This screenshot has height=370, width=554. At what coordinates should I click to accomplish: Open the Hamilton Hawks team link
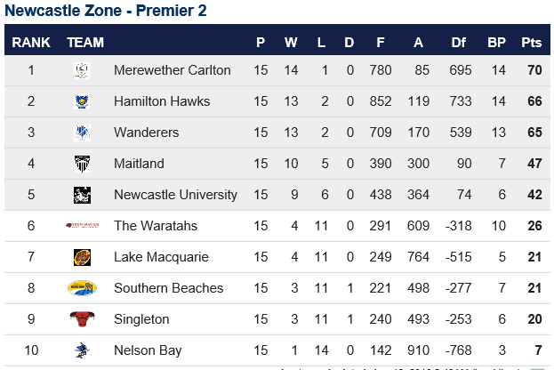click(162, 101)
